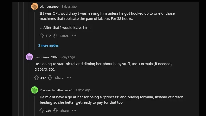The height and width of the screenshot is (116, 206).
Task: Downvote Ok_Tour3509's comment
Action: 55,36
